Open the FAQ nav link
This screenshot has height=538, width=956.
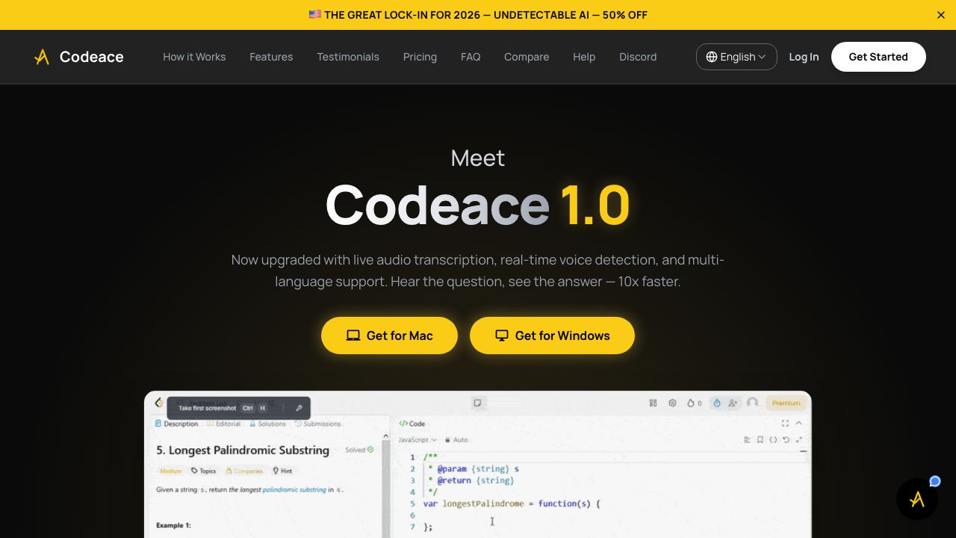tap(471, 57)
